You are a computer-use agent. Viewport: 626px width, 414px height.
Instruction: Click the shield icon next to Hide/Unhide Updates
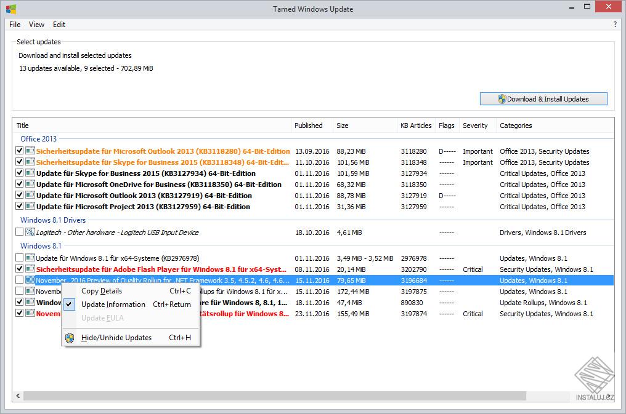coord(70,338)
